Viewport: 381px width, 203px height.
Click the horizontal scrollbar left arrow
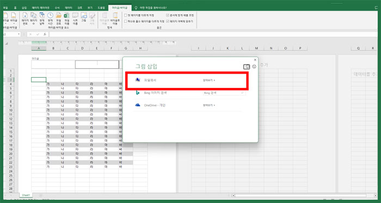233,195
